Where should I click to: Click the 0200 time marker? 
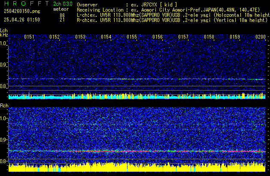click(261, 37)
